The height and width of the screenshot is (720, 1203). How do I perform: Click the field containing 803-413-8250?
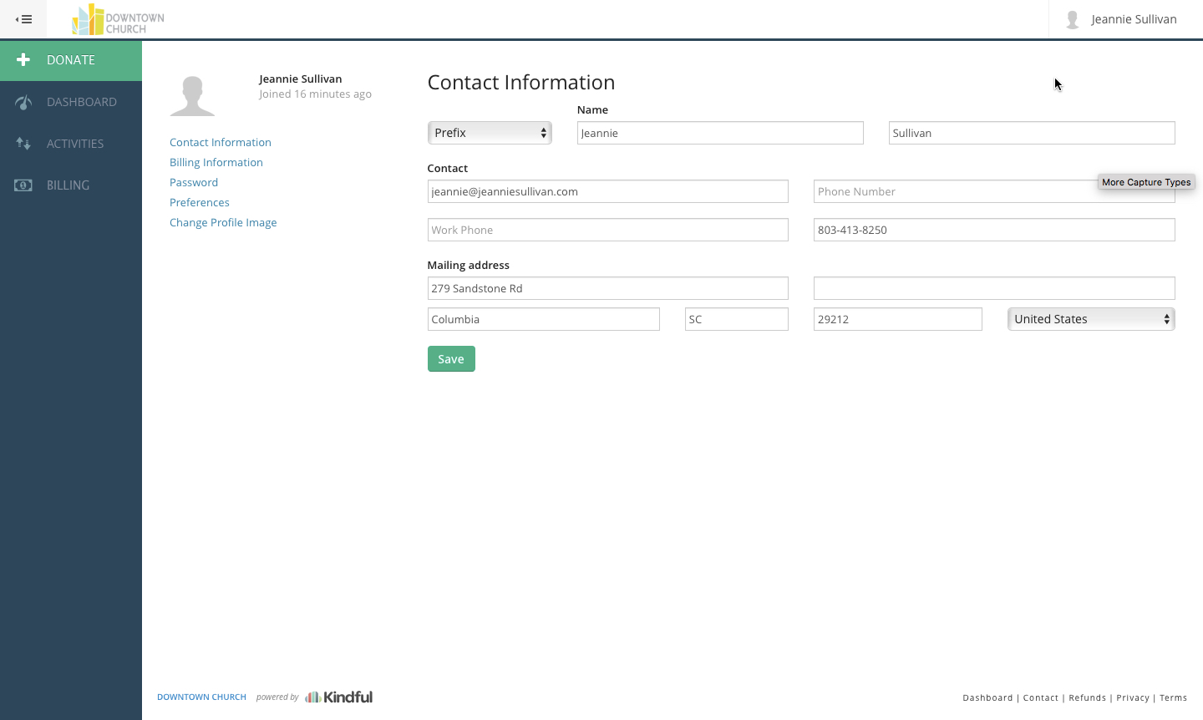tap(994, 230)
